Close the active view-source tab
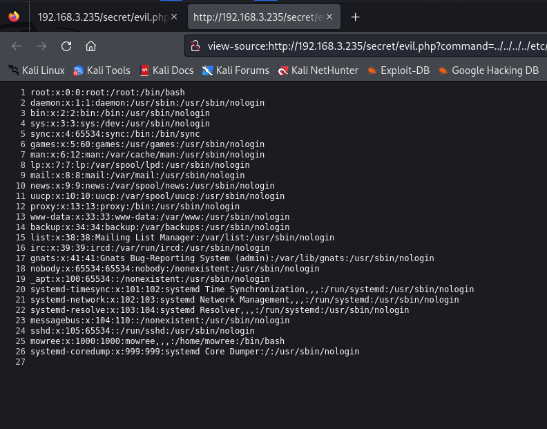 [329, 17]
